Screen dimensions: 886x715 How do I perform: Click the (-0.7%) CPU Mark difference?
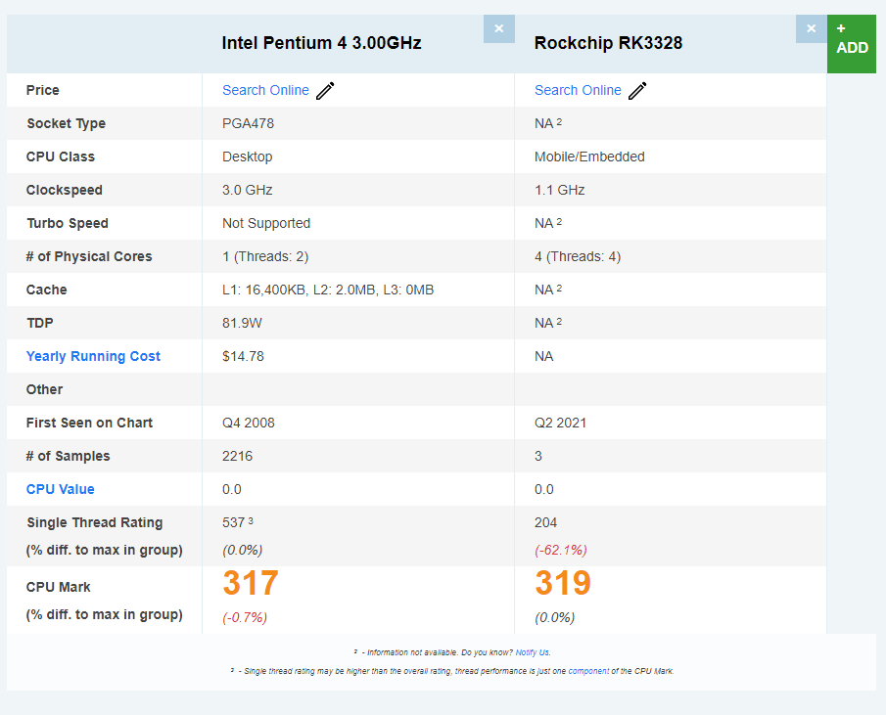pos(245,618)
